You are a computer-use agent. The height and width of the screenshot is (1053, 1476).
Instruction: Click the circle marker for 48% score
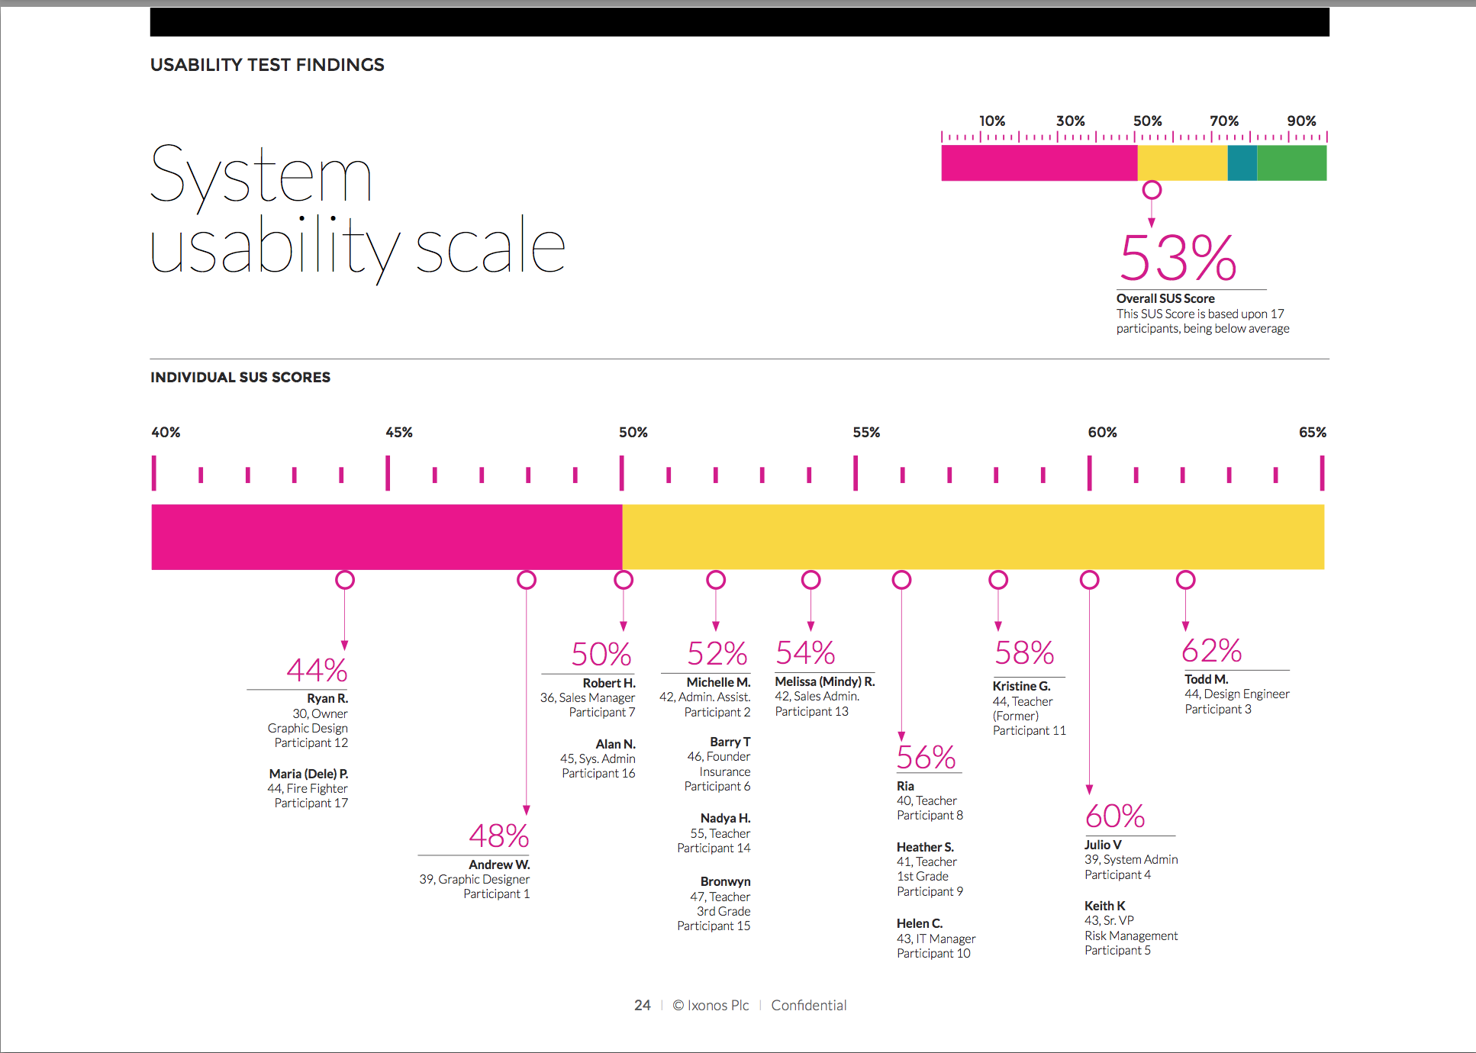pyautogui.click(x=527, y=580)
